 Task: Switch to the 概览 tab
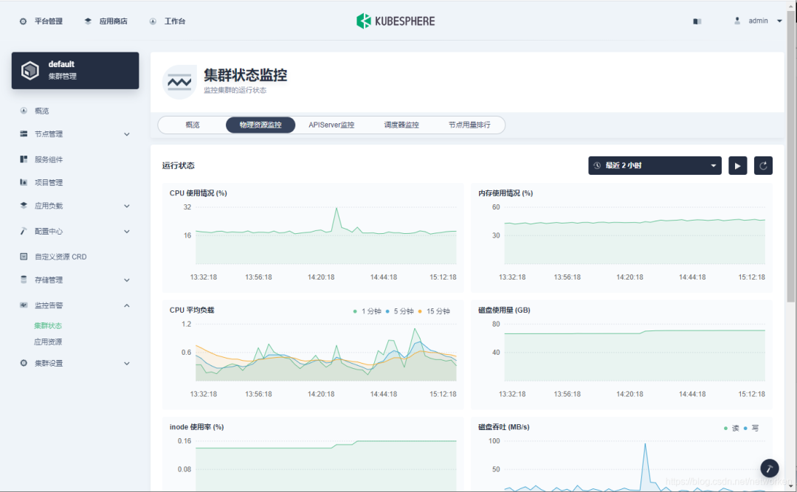(x=192, y=125)
